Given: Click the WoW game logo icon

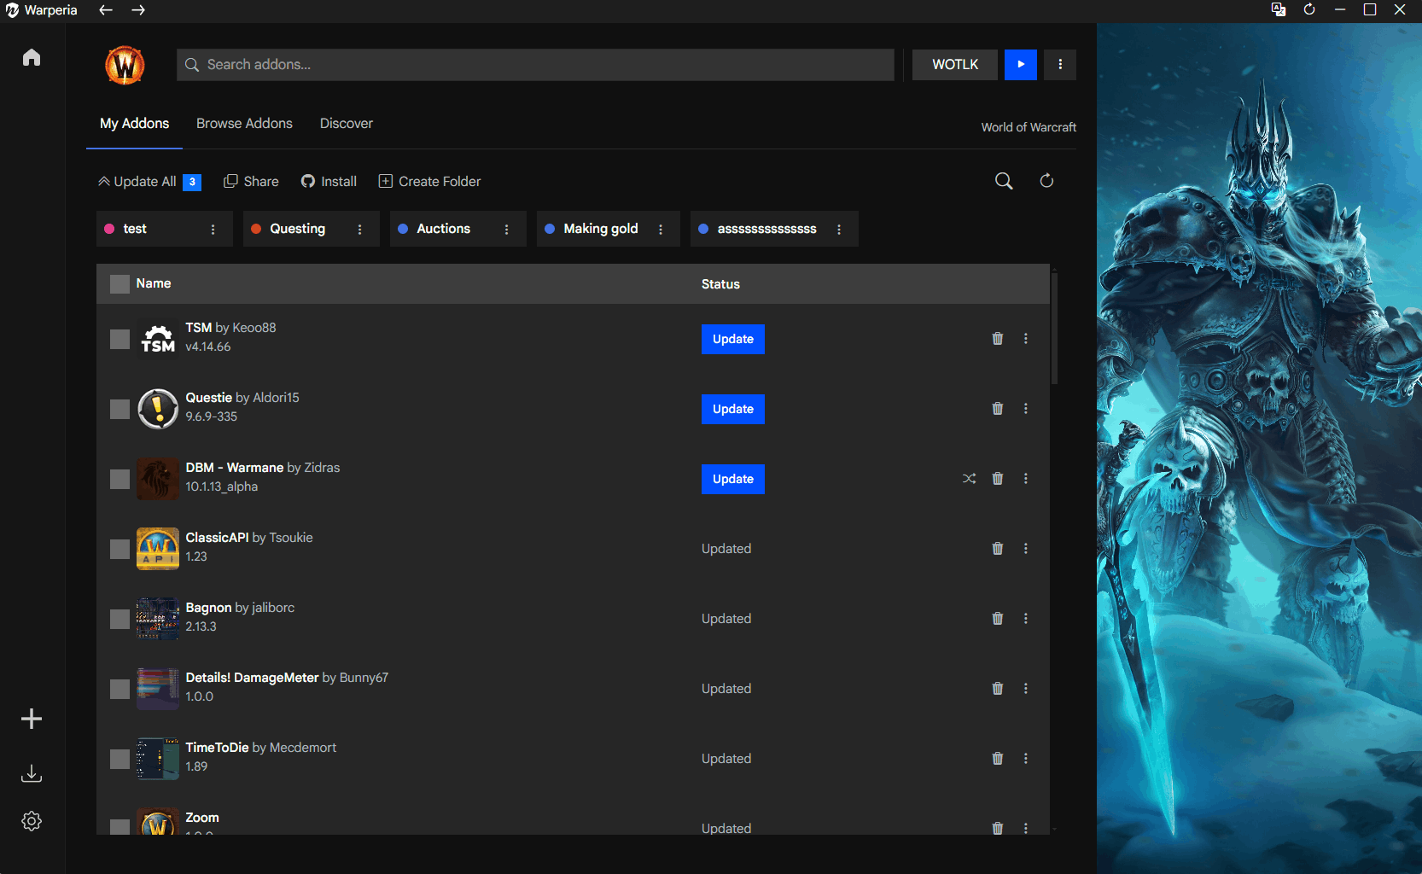Looking at the screenshot, I should point(125,65).
